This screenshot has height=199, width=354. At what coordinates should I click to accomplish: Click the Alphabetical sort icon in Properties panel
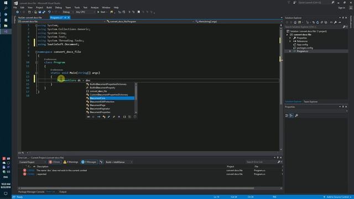(x=291, y=116)
